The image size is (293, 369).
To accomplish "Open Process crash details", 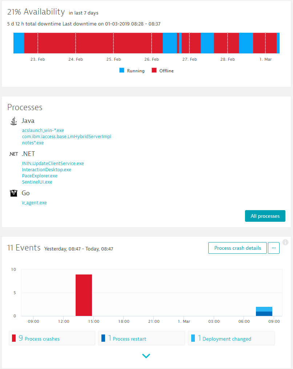I will (237, 248).
